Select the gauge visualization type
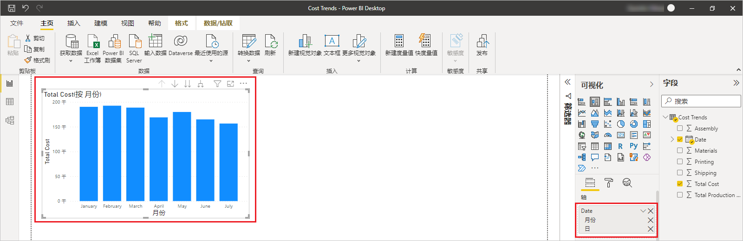 pos(608,135)
